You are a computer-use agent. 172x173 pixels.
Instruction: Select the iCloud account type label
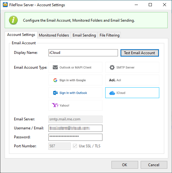point(121,93)
